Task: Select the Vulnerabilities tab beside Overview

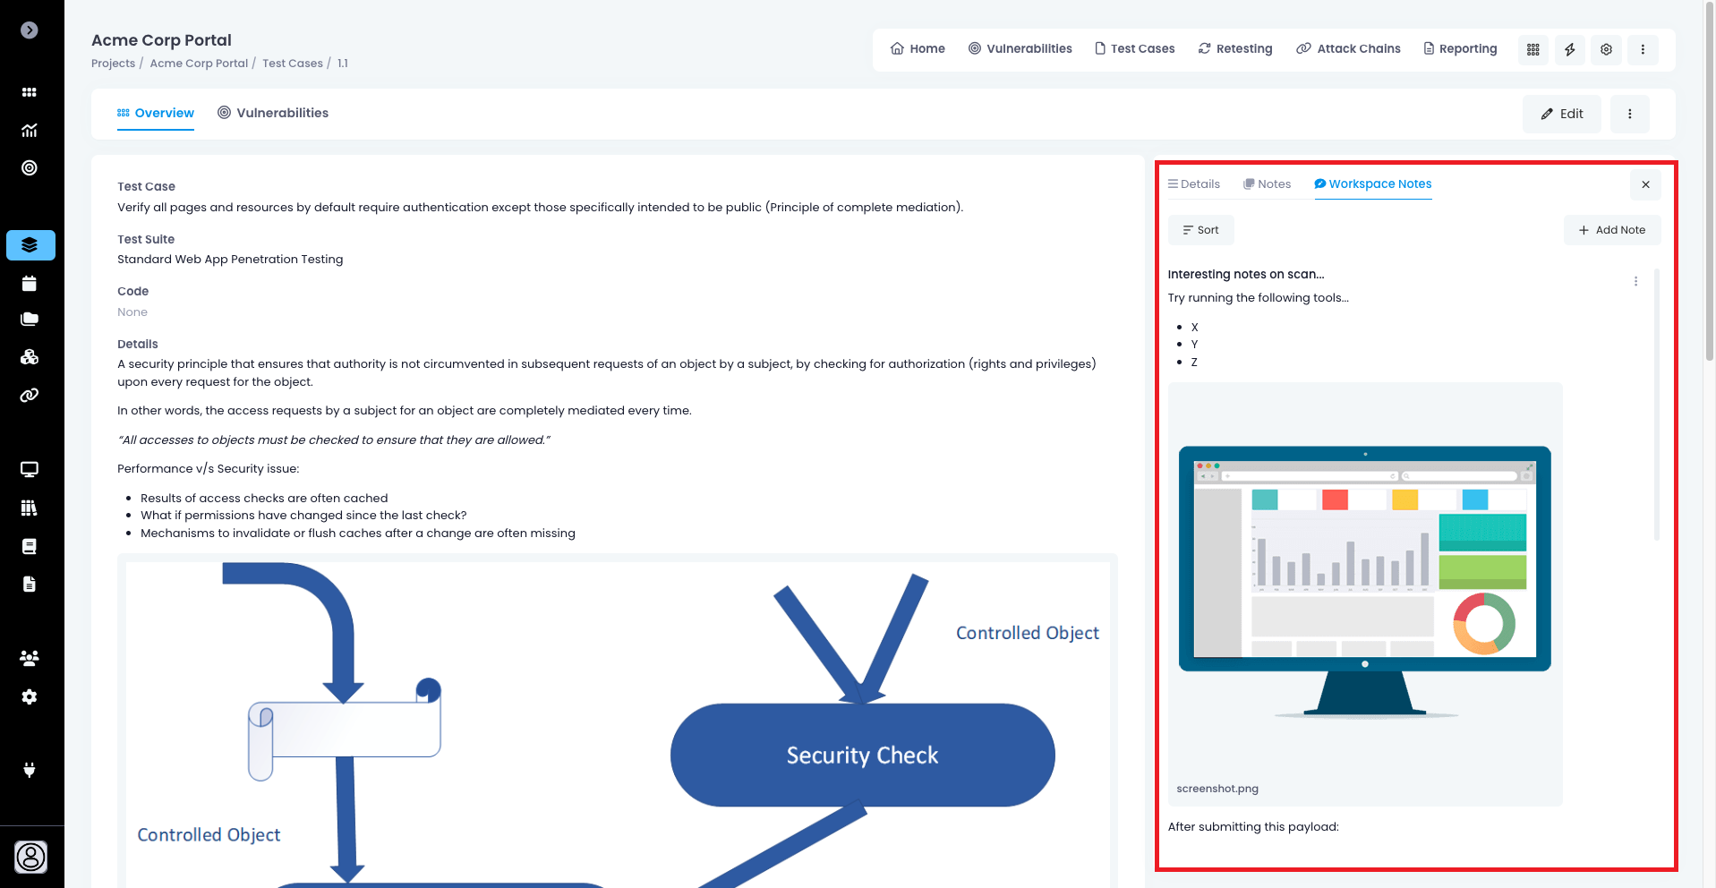Action: coord(273,113)
